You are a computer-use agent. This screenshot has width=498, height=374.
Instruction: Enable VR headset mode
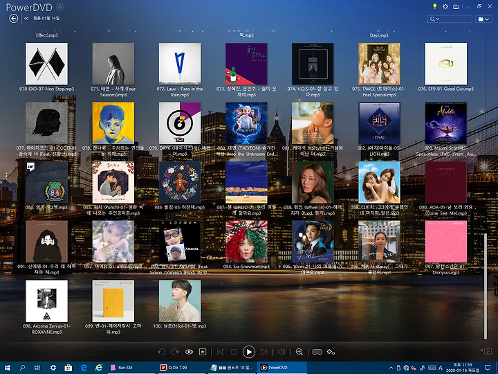click(317, 352)
